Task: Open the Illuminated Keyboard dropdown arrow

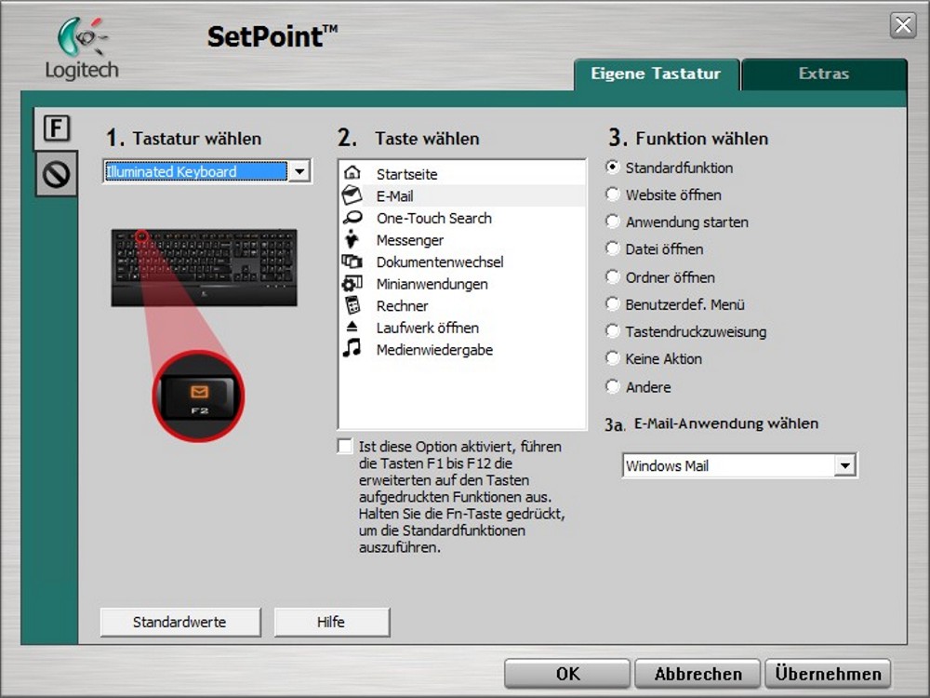Action: (299, 171)
